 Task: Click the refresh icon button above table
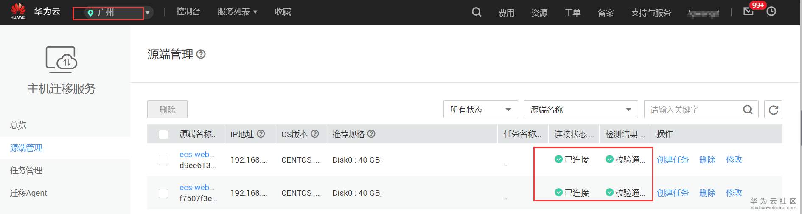point(773,110)
